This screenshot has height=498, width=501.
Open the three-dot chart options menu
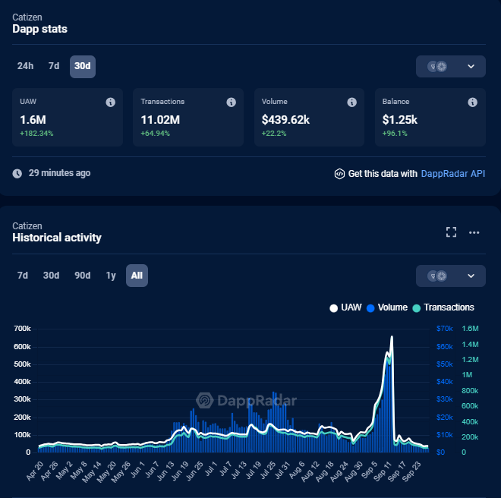click(x=474, y=232)
